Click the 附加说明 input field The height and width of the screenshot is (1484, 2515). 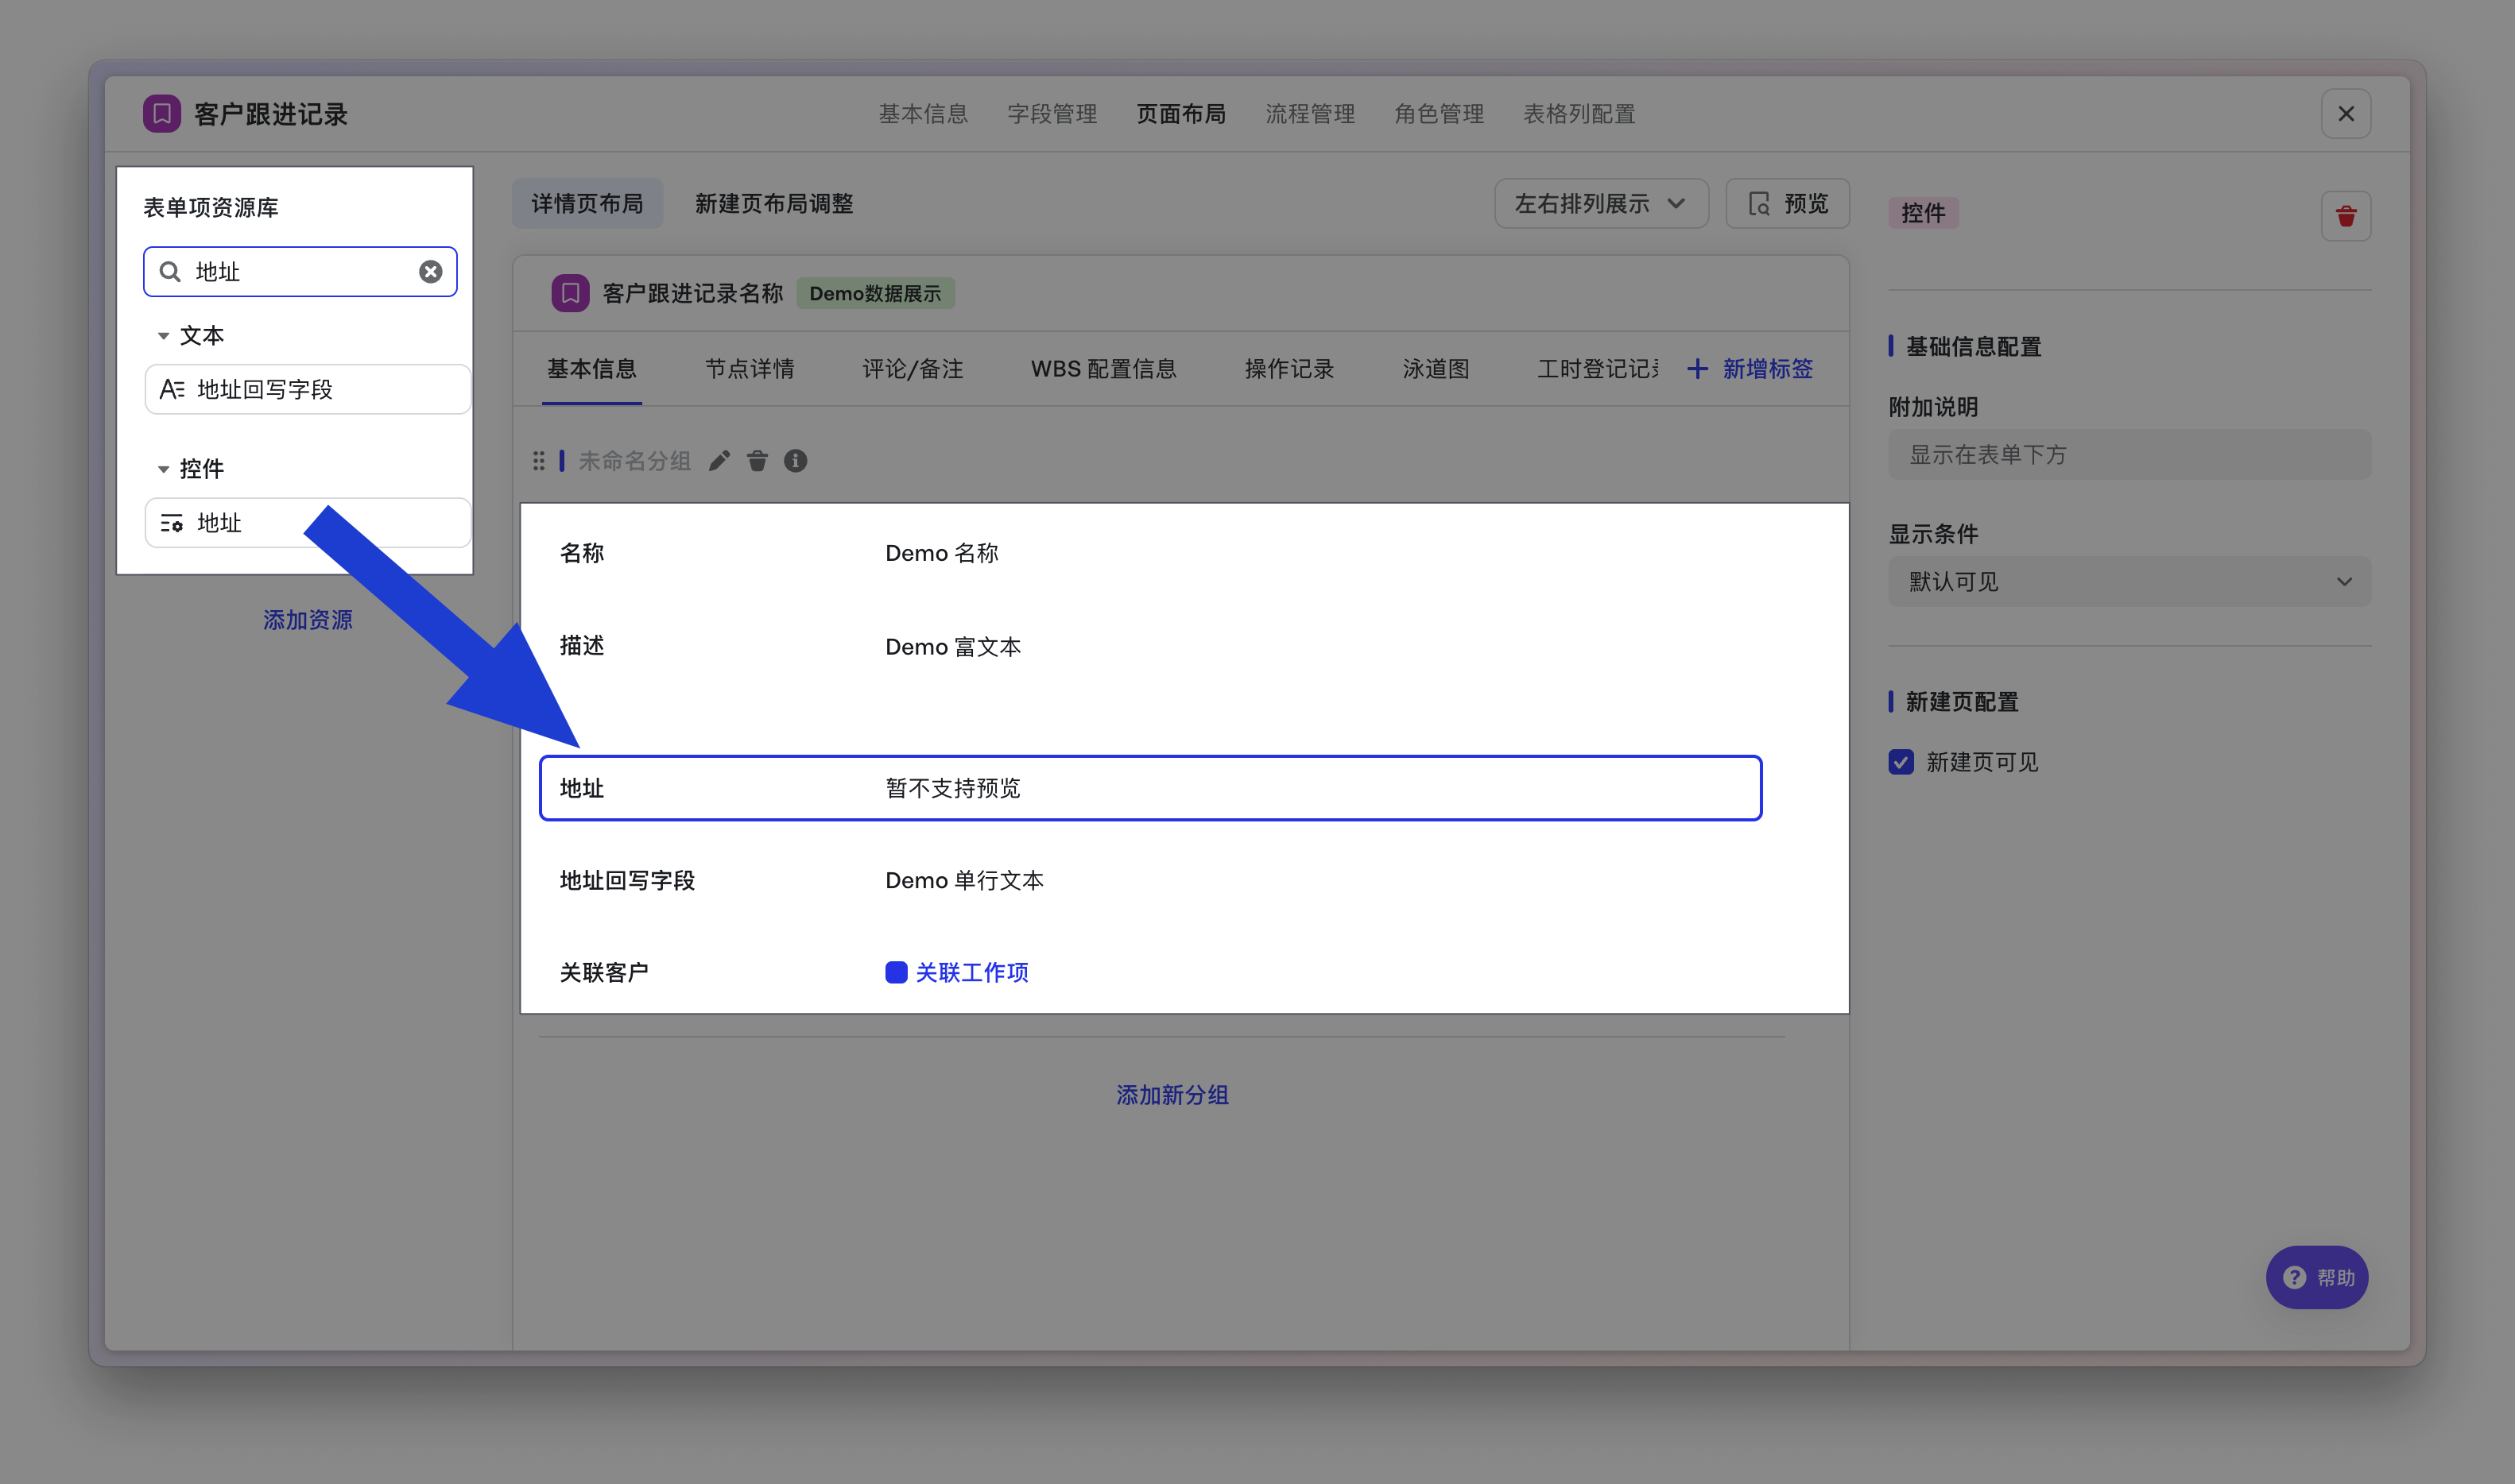click(x=2129, y=455)
